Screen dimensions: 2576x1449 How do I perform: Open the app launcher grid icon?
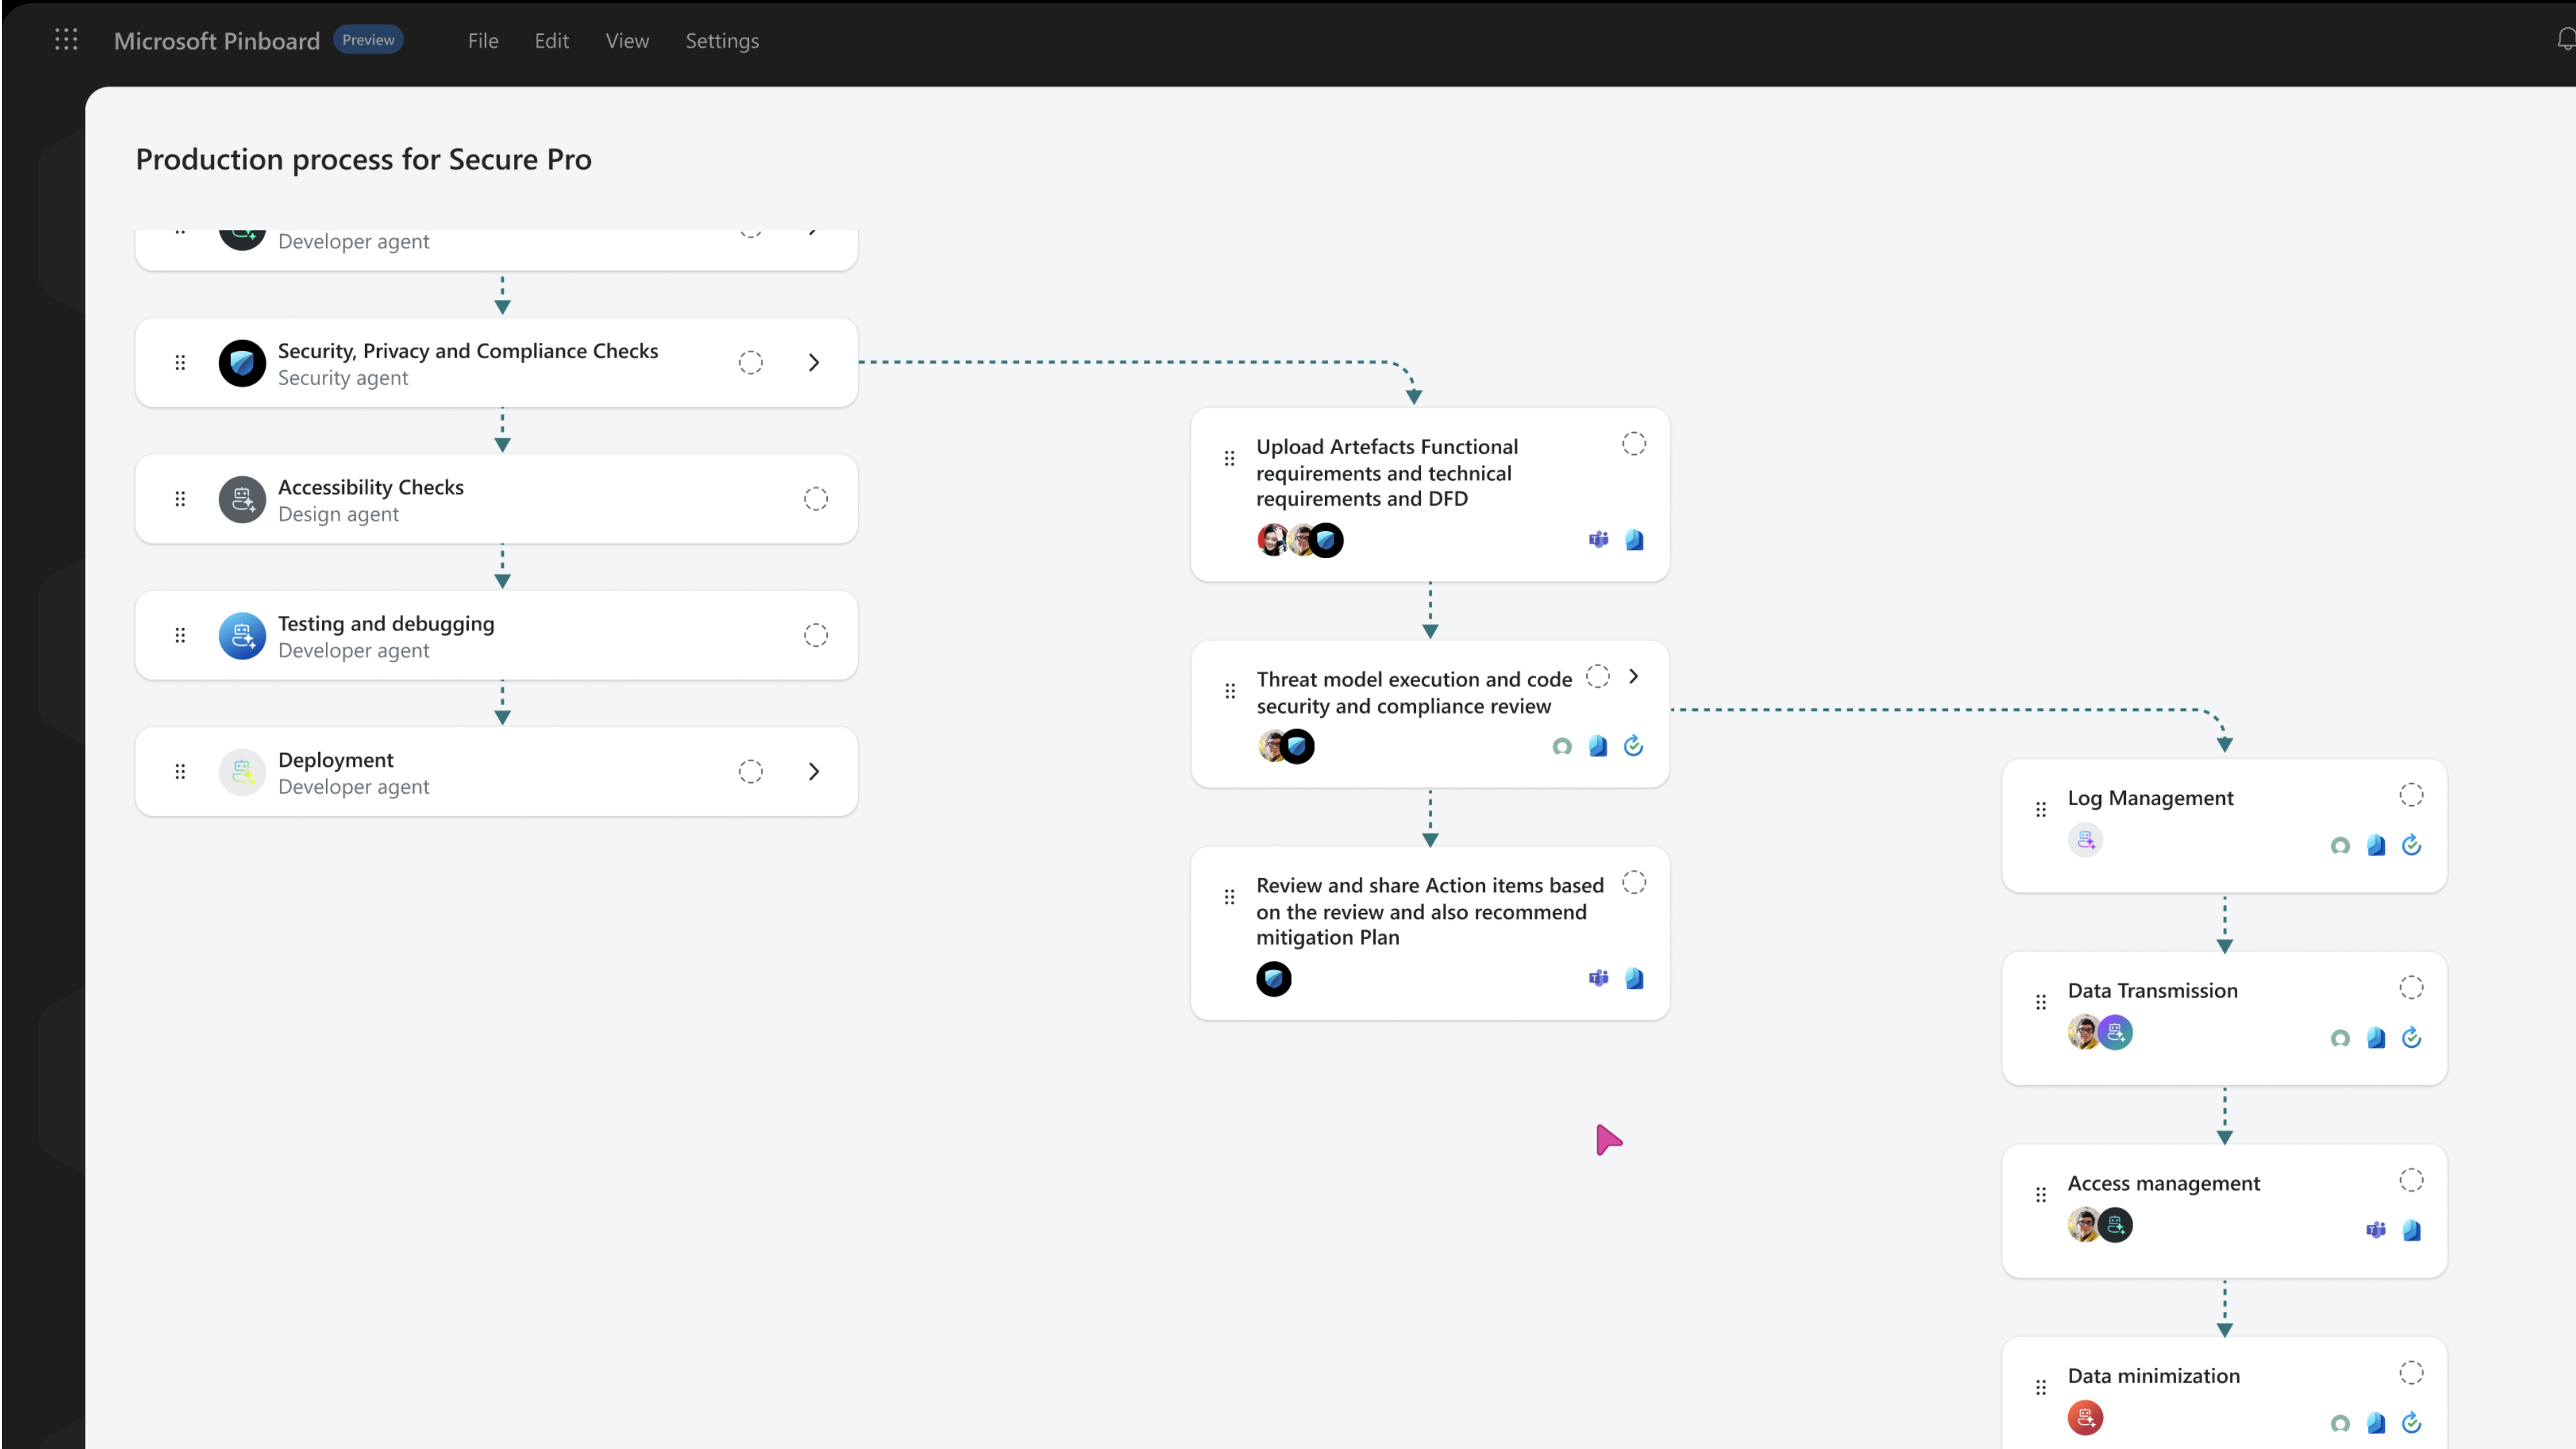tap(66, 40)
